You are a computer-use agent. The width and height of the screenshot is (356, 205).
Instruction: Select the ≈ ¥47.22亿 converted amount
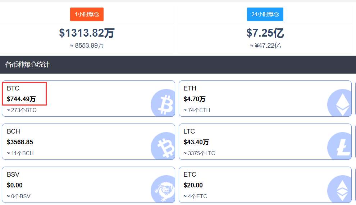[x=265, y=46]
